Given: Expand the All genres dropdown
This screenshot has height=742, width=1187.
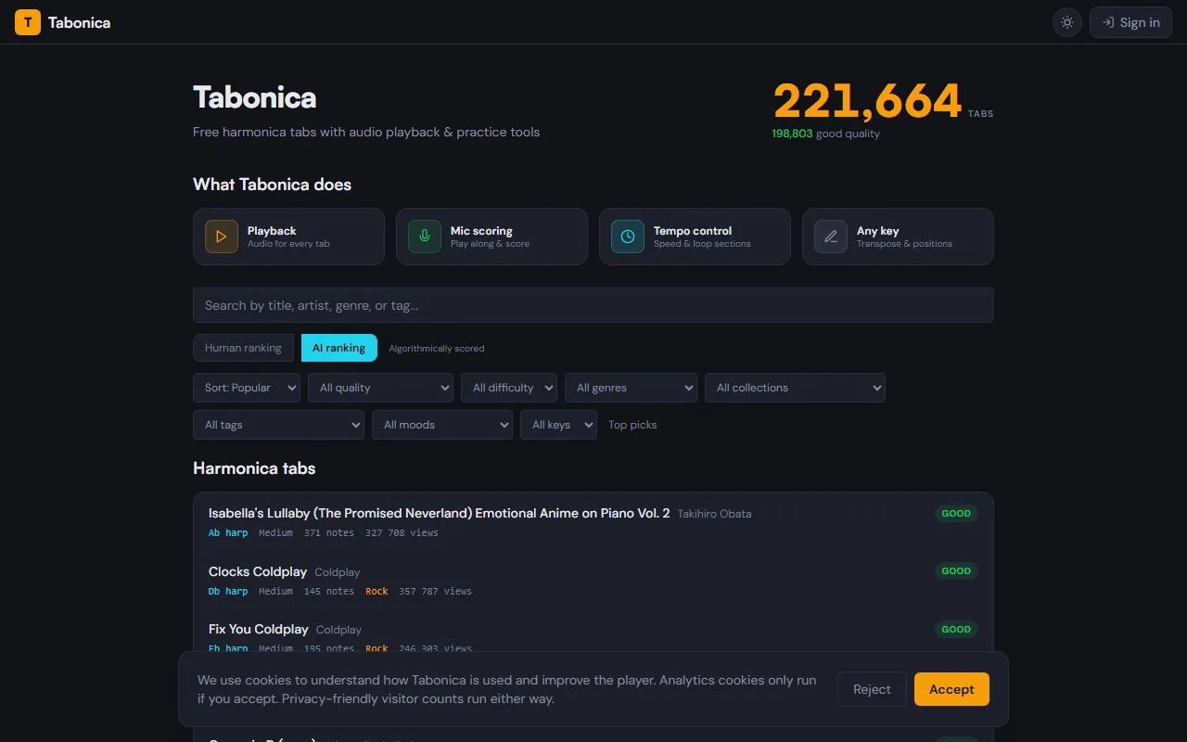Looking at the screenshot, I should [631, 388].
